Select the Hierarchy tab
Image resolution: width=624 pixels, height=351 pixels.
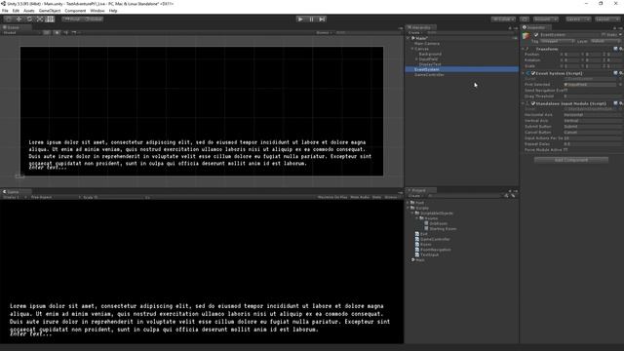(x=420, y=27)
